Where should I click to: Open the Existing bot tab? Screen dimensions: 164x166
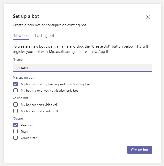(45, 36)
